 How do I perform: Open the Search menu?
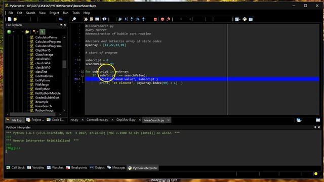point(30,13)
